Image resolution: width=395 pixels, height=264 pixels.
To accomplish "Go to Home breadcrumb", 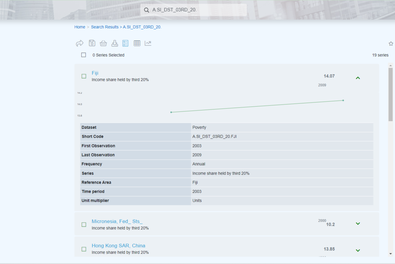I will point(79,27).
